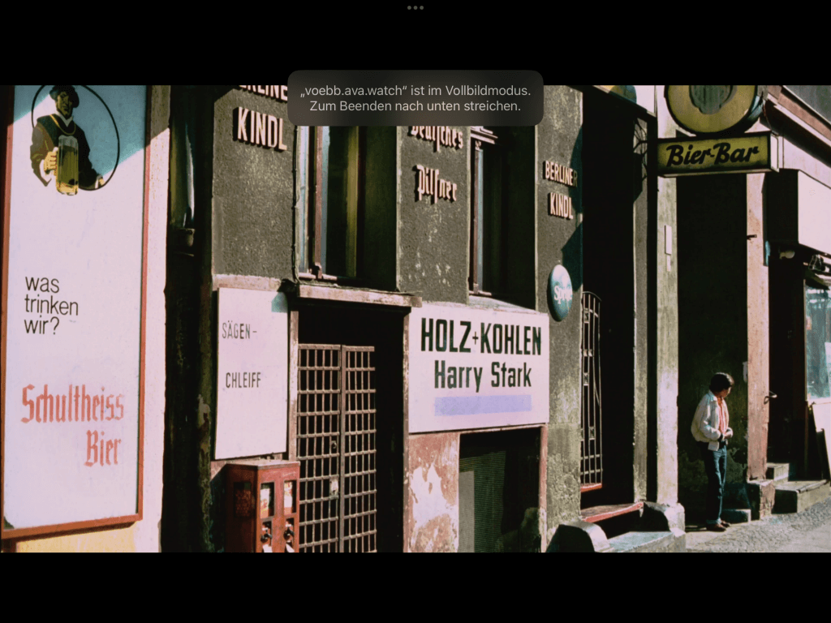Tap the black letterbox bar below the video
831x623 pixels.
[415, 587]
